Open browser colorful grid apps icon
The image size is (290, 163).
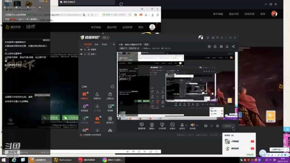(x=136, y=15)
